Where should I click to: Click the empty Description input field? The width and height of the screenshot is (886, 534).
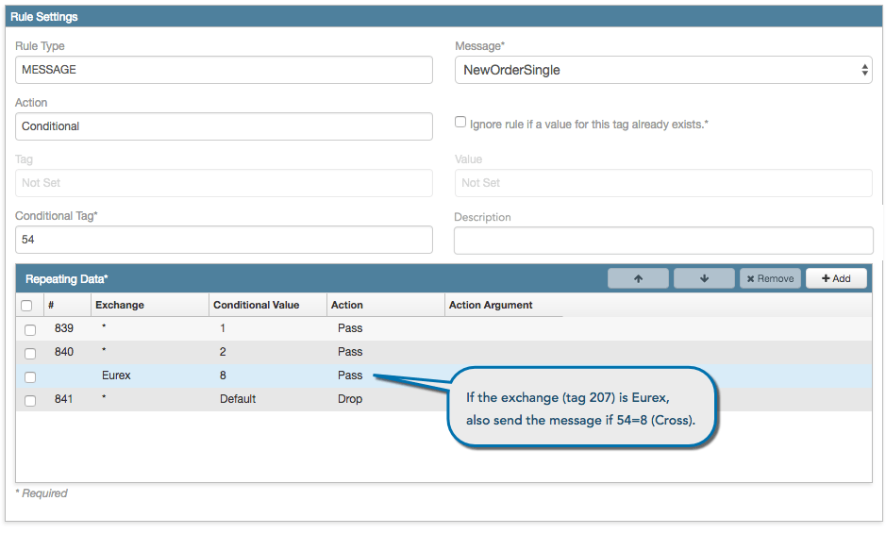pos(663,241)
